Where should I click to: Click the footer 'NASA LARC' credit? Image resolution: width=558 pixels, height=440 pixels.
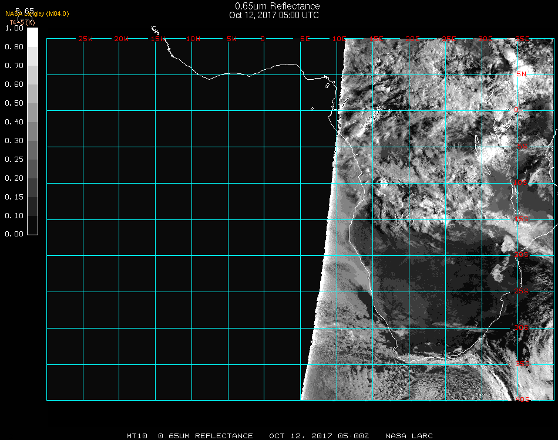coord(409,436)
